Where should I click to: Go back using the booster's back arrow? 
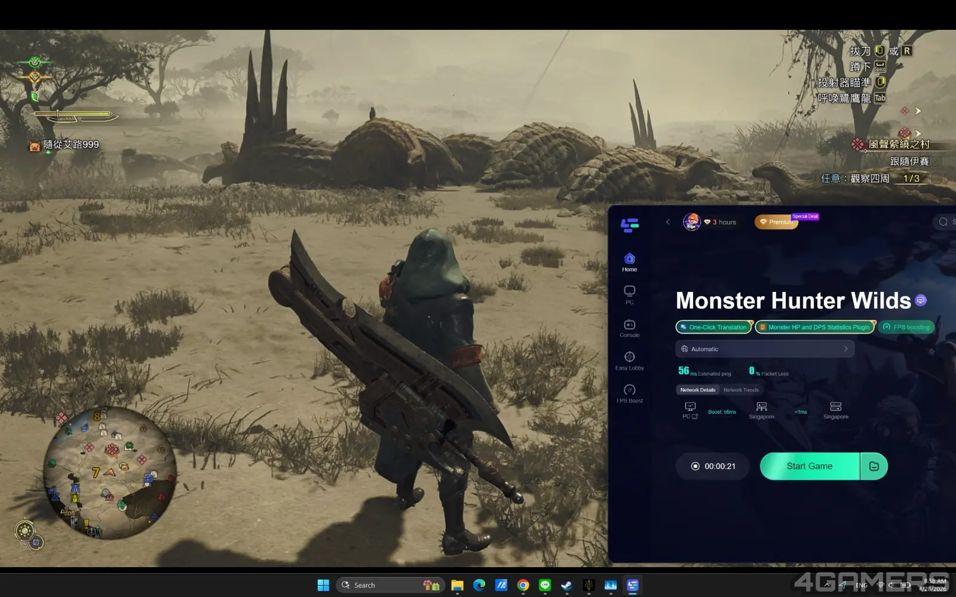pos(667,222)
